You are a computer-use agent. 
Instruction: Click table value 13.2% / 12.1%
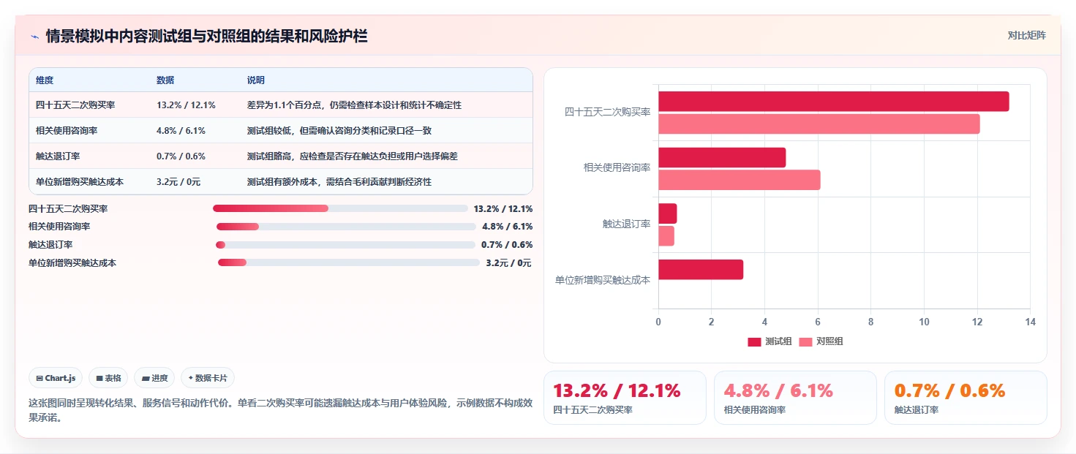coord(186,105)
